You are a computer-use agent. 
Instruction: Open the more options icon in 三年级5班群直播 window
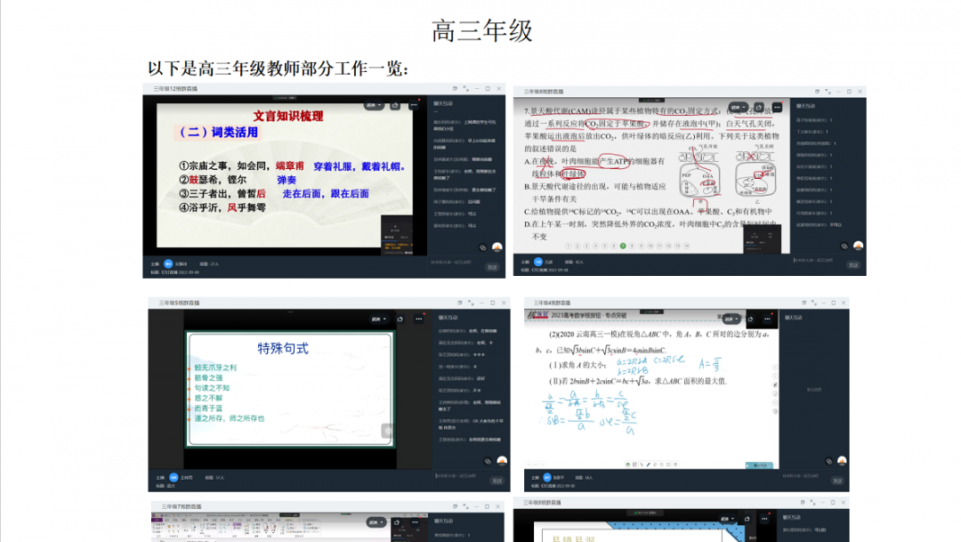[x=418, y=319]
